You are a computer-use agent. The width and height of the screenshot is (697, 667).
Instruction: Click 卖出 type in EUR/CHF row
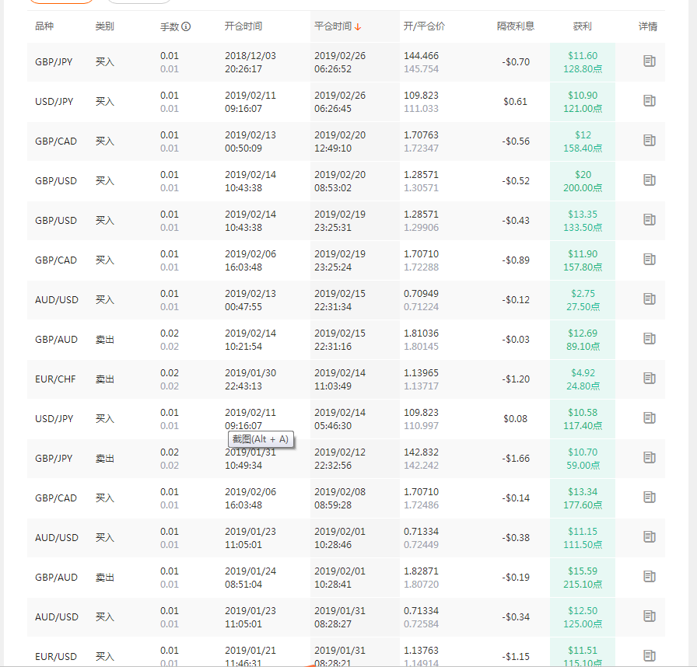(x=105, y=379)
